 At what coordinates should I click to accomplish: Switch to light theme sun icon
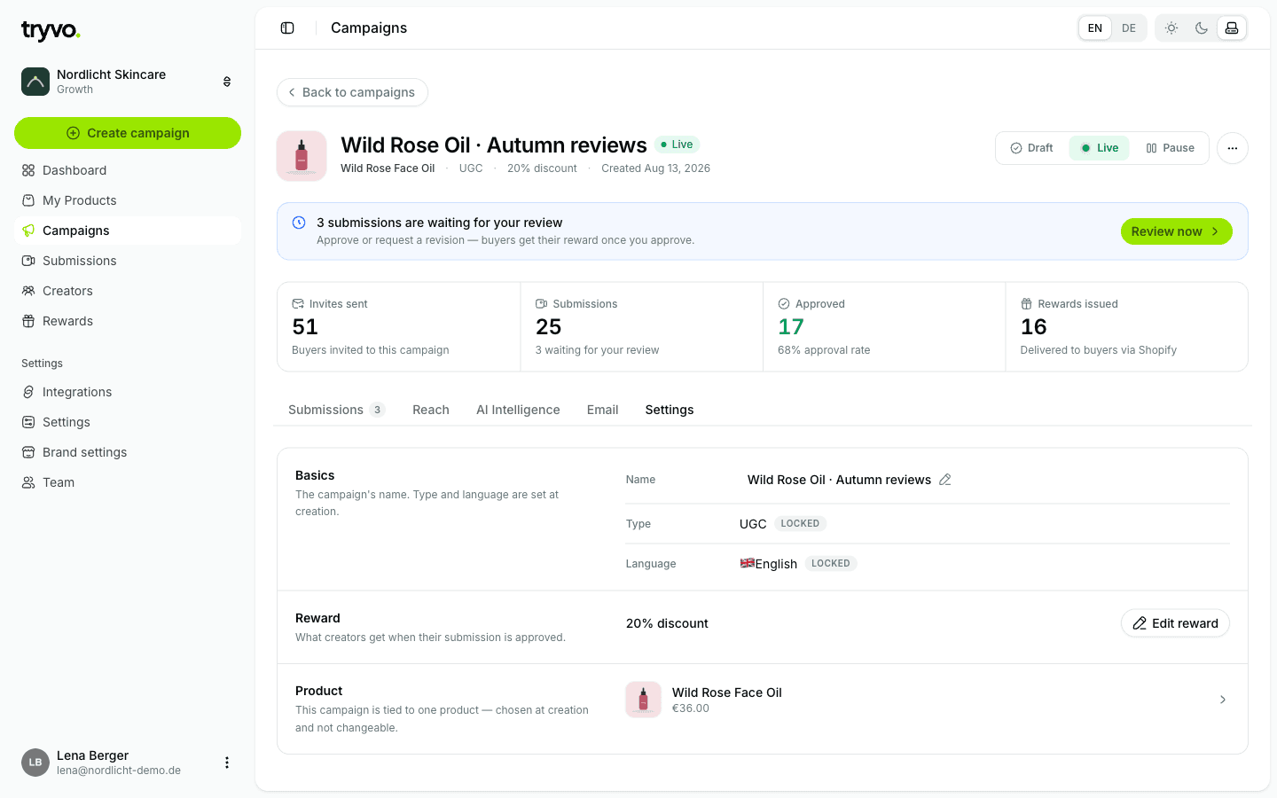click(x=1171, y=28)
